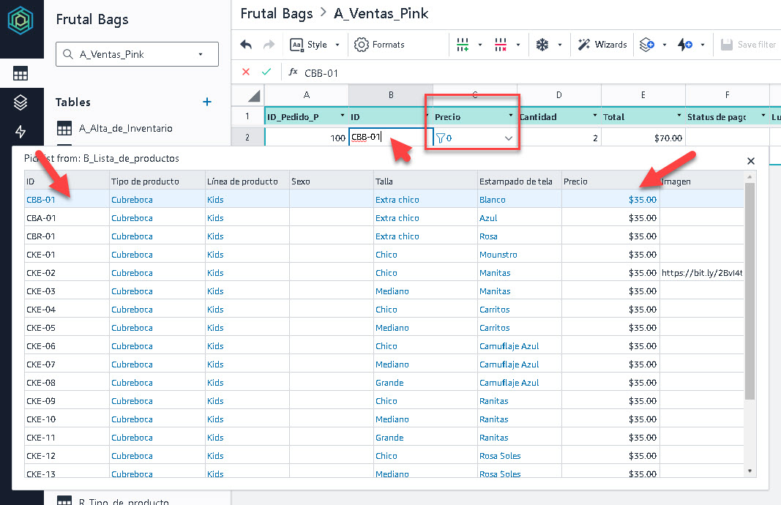781x505 pixels.
Task: Click the delete row icon in the toolbar
Action: pos(501,45)
